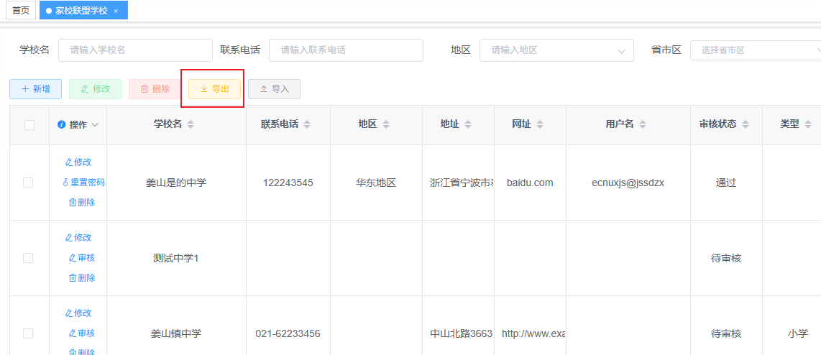
Task: Close the 家校联盟学校 tab with the x
Action: [116, 11]
